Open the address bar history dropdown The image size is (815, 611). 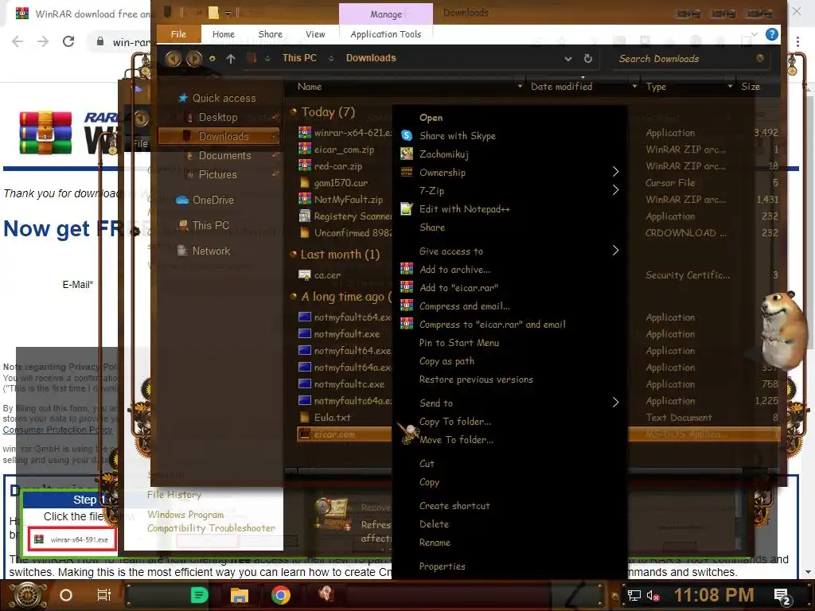[568, 59]
